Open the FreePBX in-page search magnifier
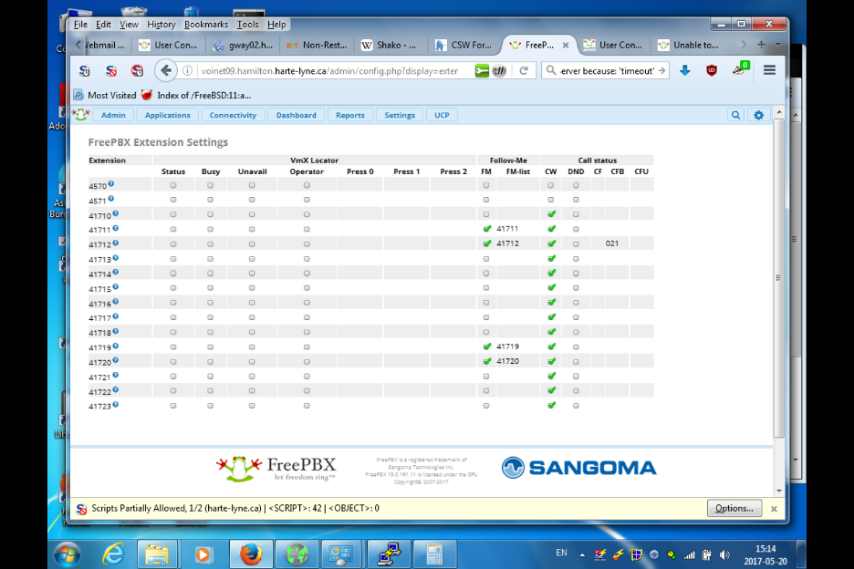Image resolution: width=854 pixels, height=569 pixels. [x=735, y=115]
